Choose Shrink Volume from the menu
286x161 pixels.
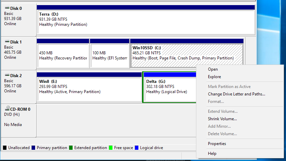pyautogui.click(x=222, y=119)
